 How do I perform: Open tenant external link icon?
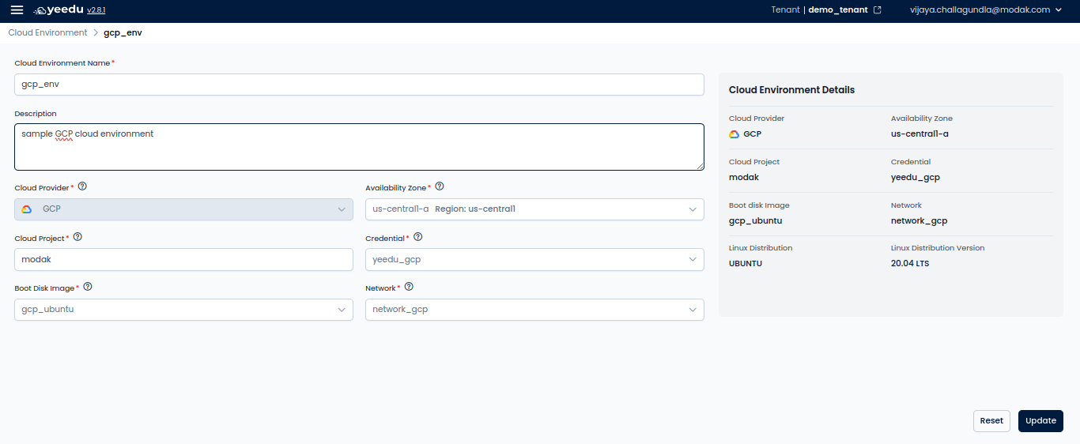click(x=877, y=10)
